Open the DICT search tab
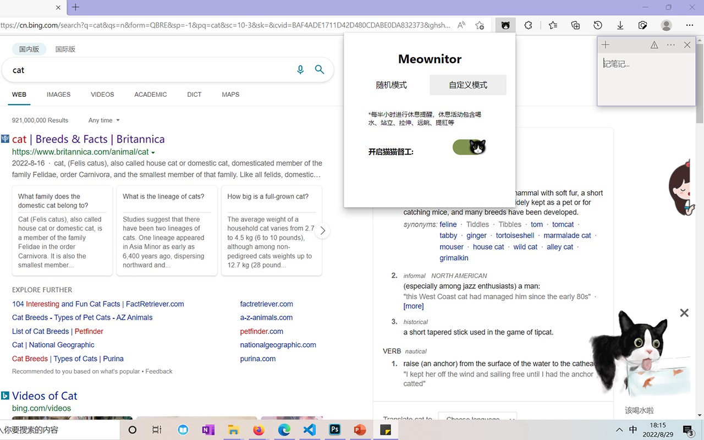Image resolution: width=704 pixels, height=440 pixels. 194,95
